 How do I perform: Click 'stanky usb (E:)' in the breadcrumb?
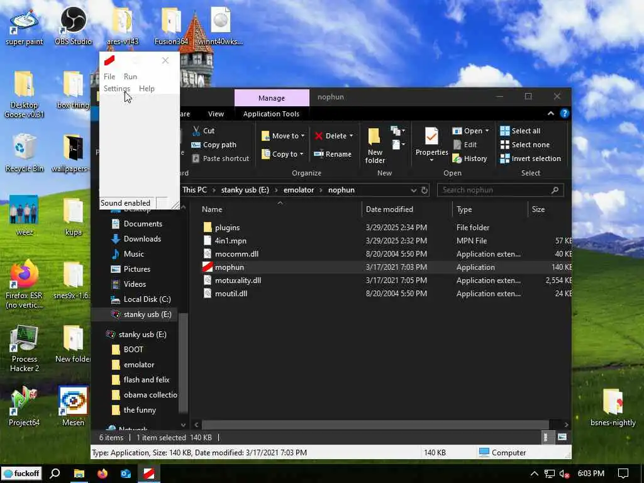[245, 190]
